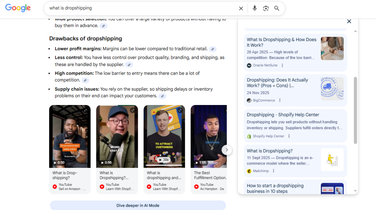This screenshot has height=210, width=376.
Task: Play the 1:05 Best Fulfillment Option video
Action: [208, 136]
